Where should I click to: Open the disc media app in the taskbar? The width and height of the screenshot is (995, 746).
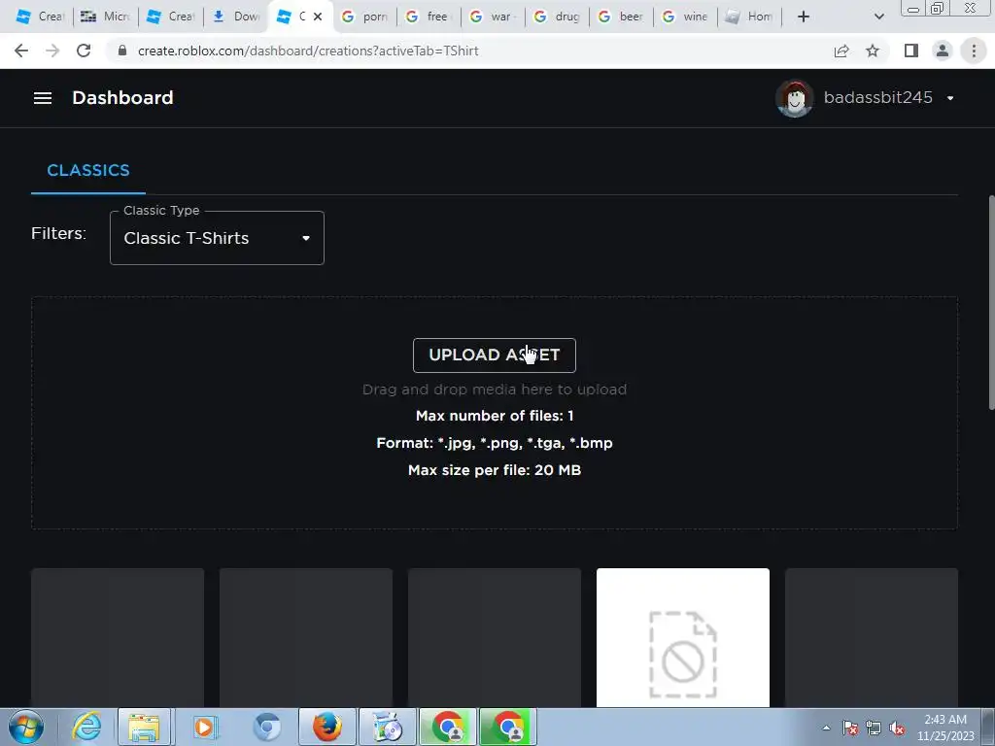[x=388, y=727]
